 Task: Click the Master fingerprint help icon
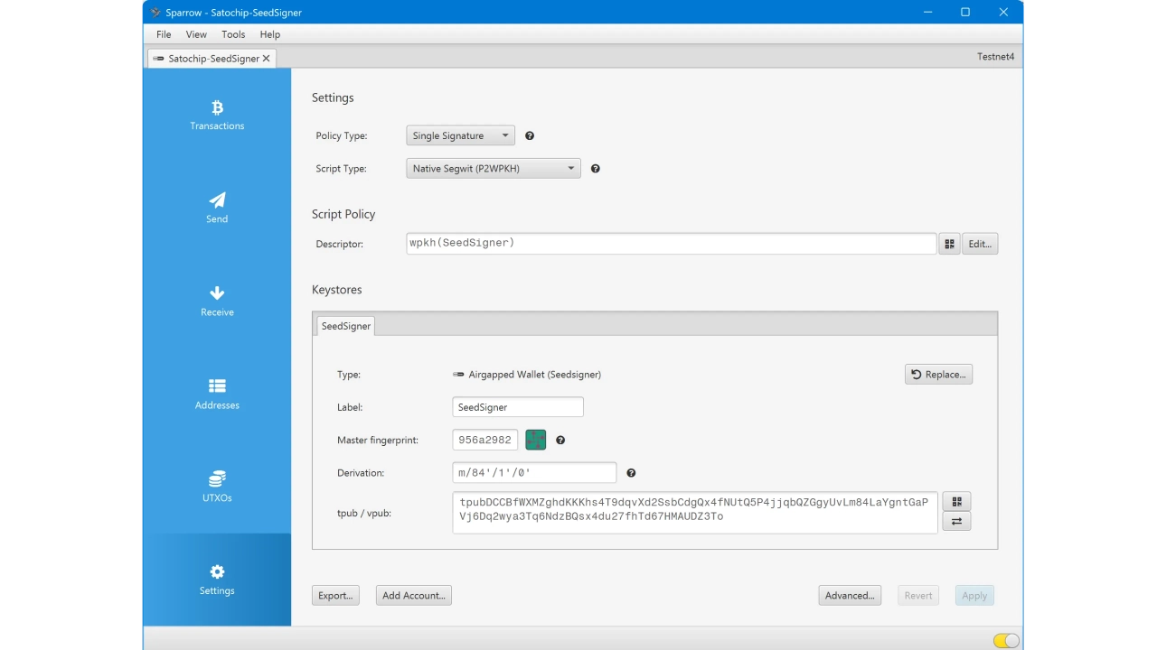pyautogui.click(x=560, y=440)
